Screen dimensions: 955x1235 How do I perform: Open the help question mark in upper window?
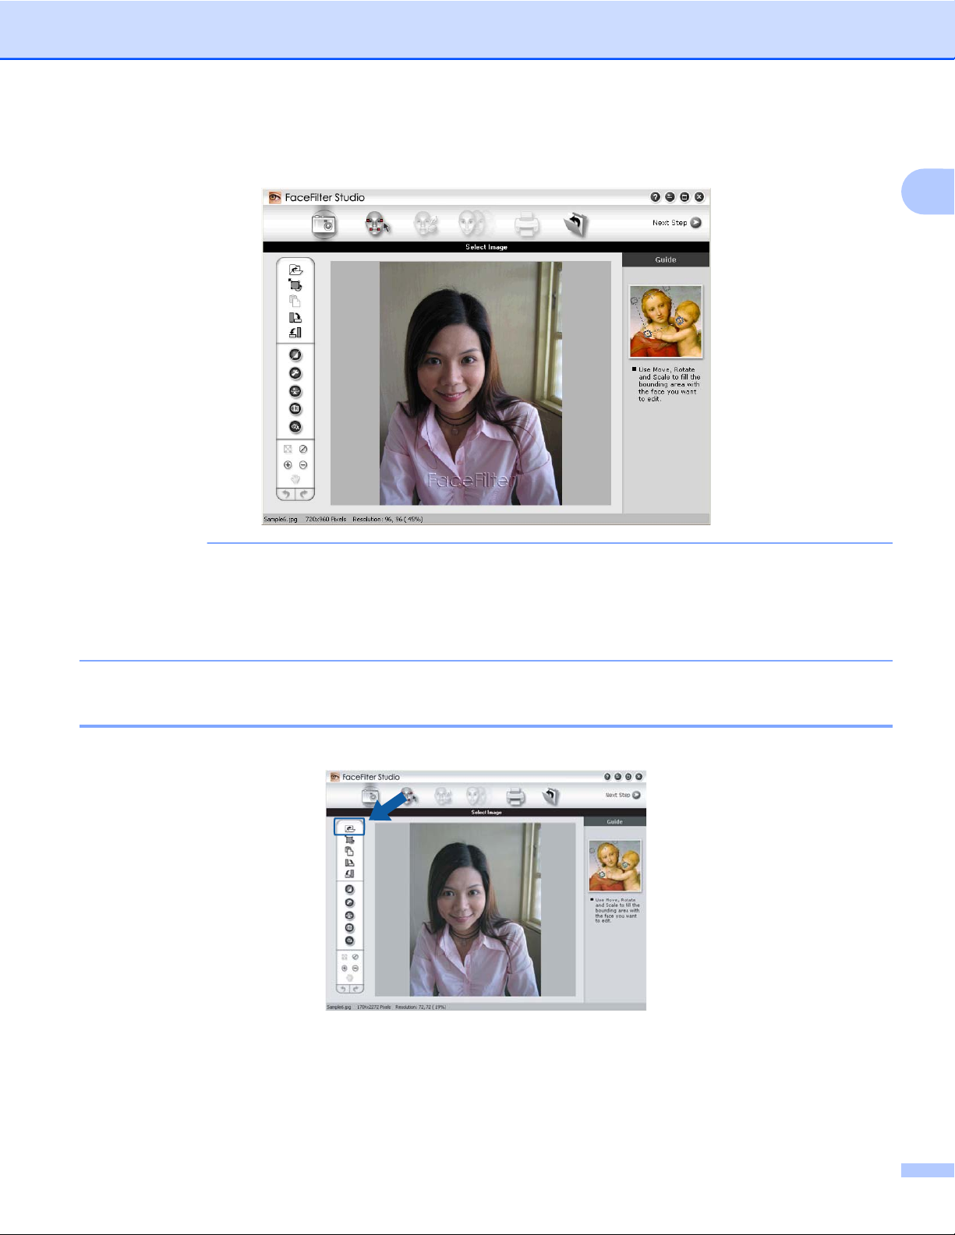(655, 197)
